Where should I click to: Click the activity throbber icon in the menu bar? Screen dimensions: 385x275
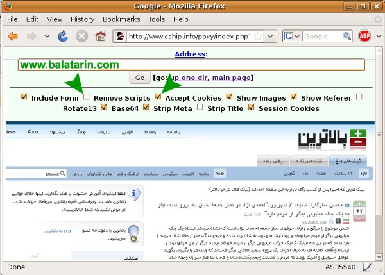tap(377, 19)
